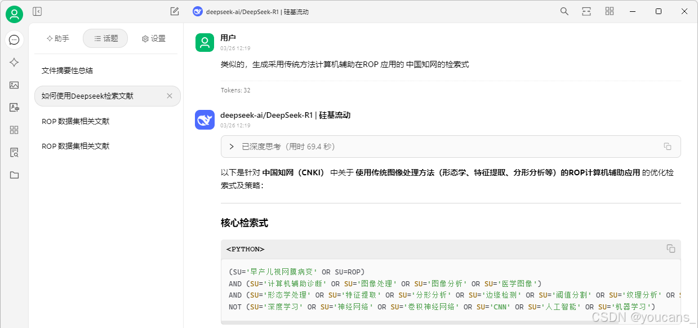Open the user avatar profile
The width and height of the screenshot is (698, 328).
(x=14, y=14)
